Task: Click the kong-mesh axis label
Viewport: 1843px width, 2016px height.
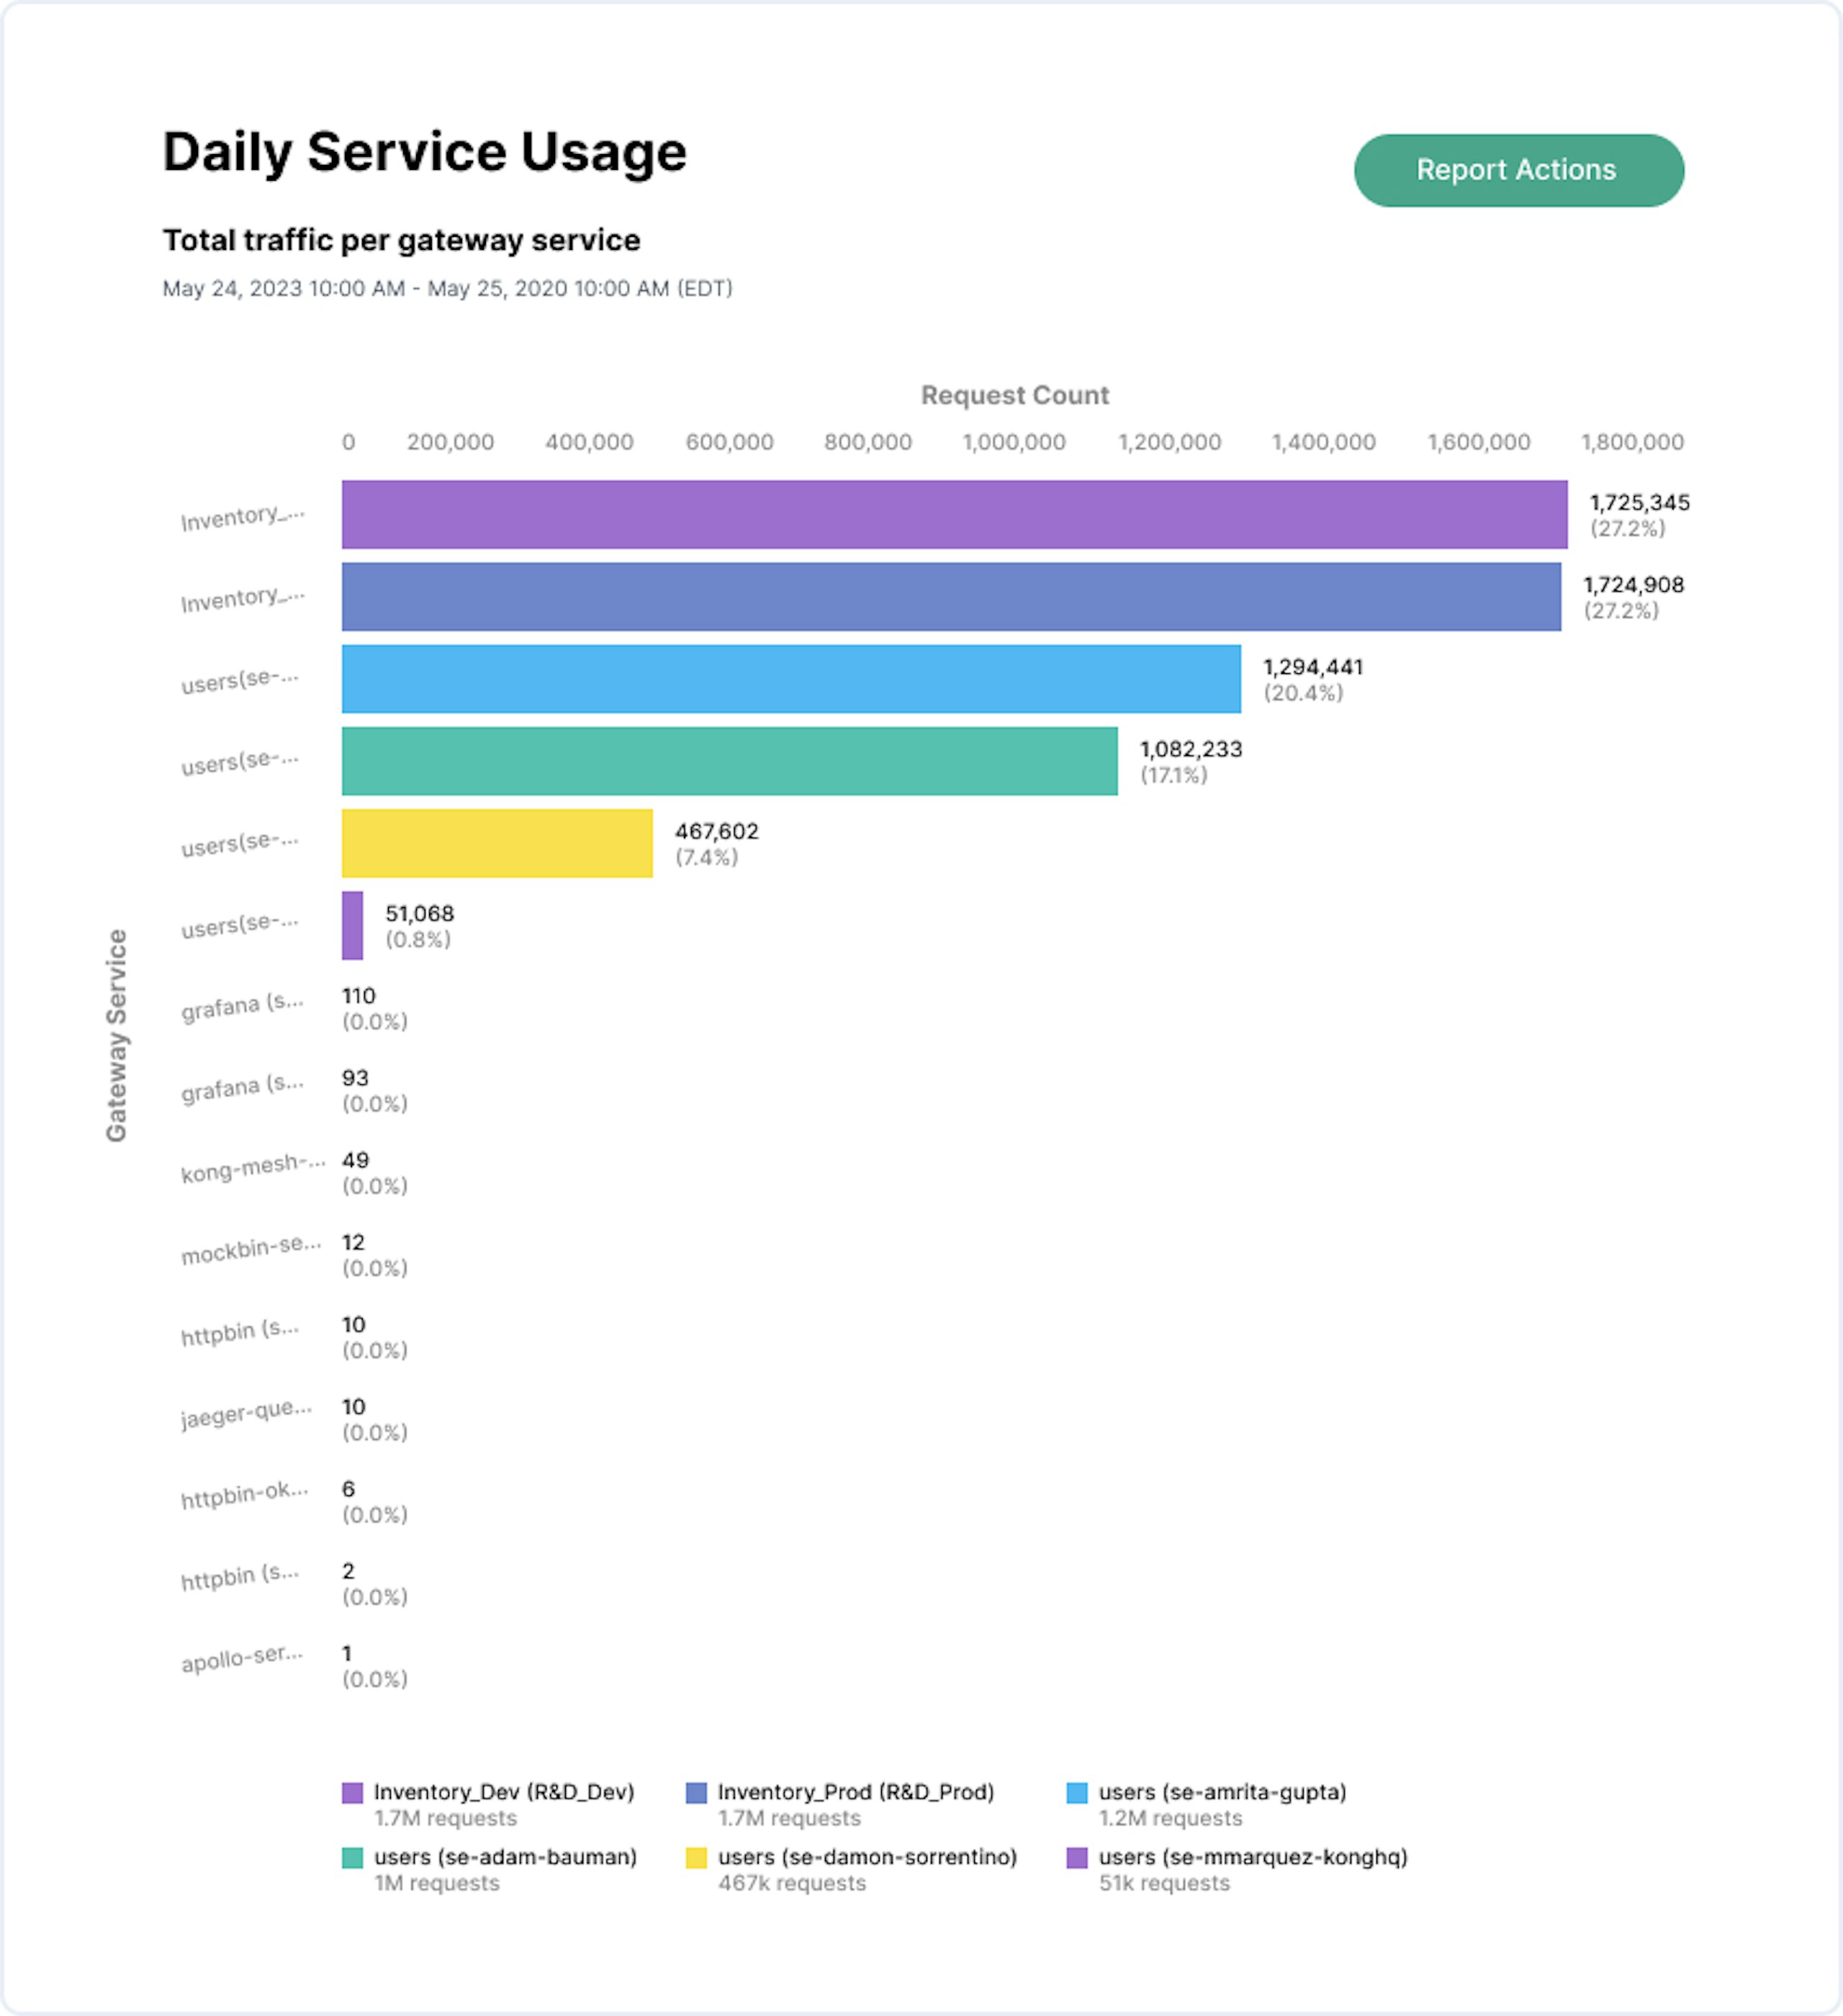Action: [252, 1167]
